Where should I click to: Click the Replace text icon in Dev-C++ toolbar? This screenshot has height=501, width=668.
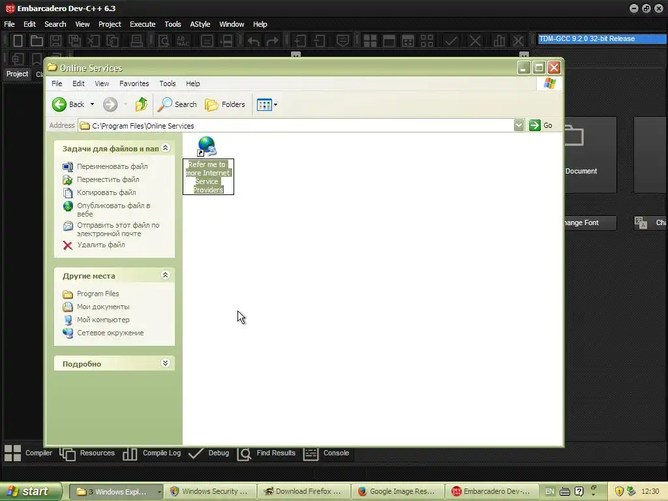tap(183, 41)
